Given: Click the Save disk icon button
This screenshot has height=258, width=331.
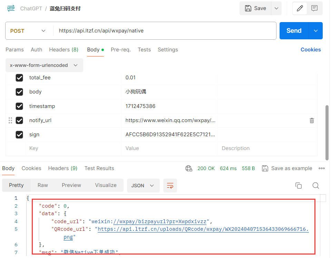Looking at the screenshot, I should pos(255,8).
